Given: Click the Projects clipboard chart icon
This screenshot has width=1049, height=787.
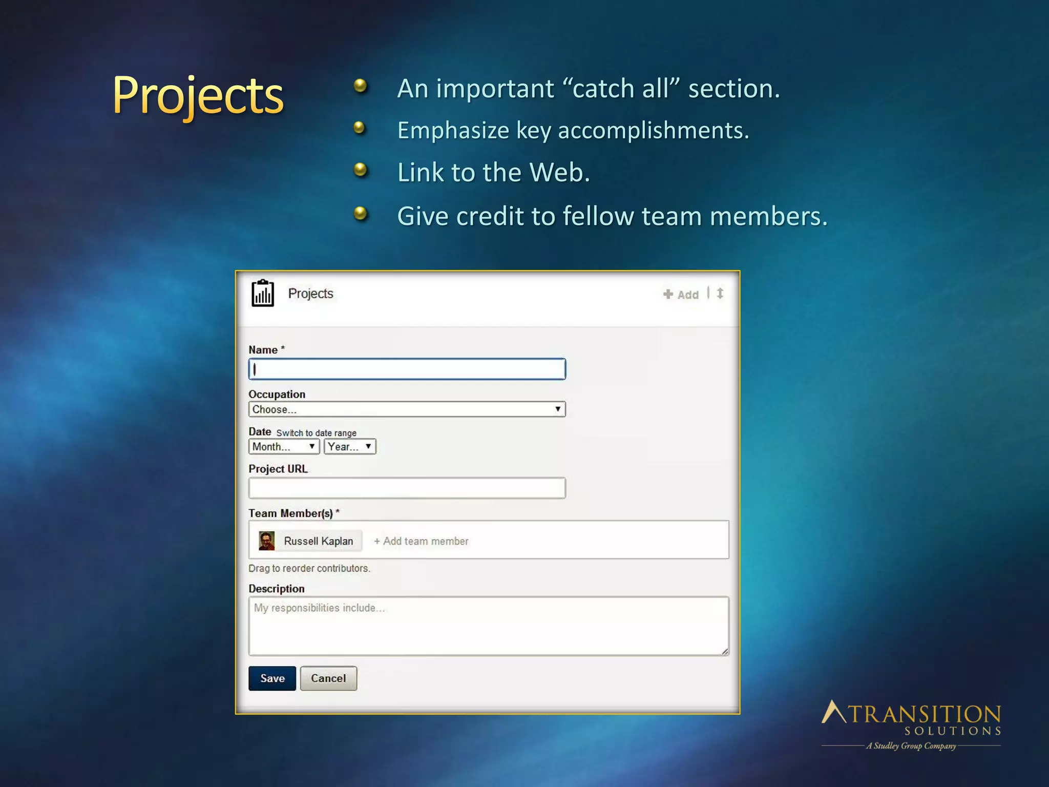Looking at the screenshot, I should [263, 293].
